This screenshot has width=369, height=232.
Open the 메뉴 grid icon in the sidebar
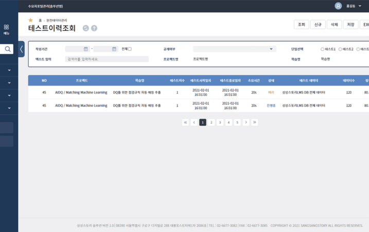point(6,27)
